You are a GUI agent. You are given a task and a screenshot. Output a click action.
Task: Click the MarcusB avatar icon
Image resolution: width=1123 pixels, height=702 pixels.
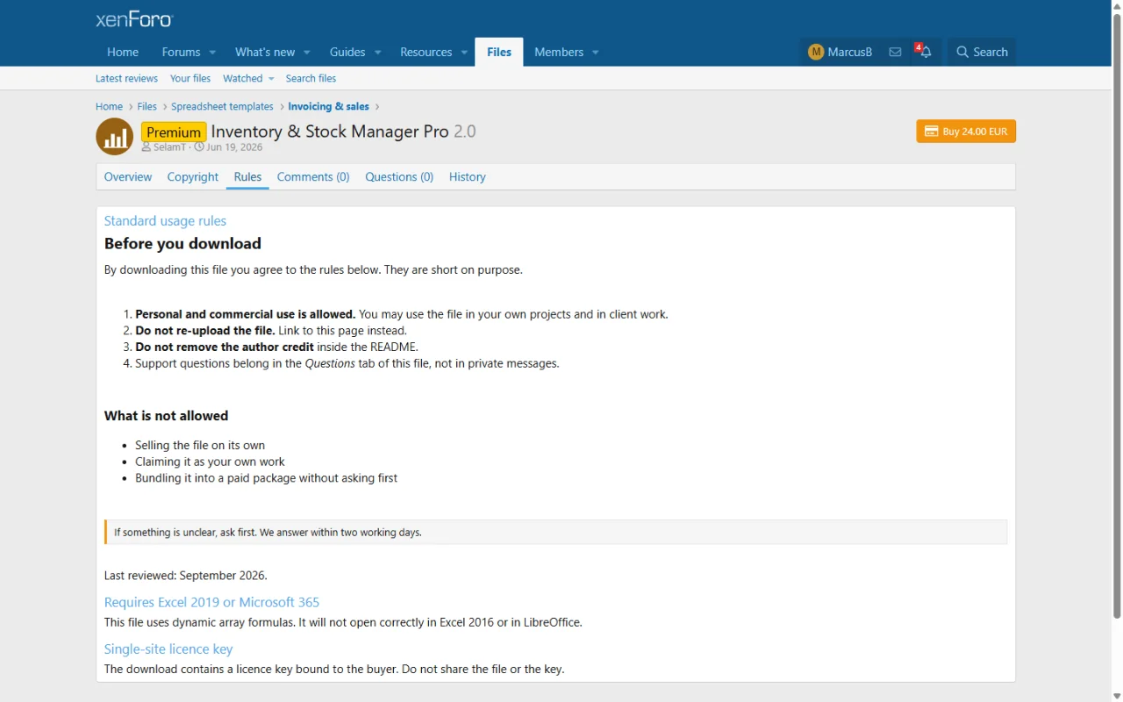tap(816, 52)
